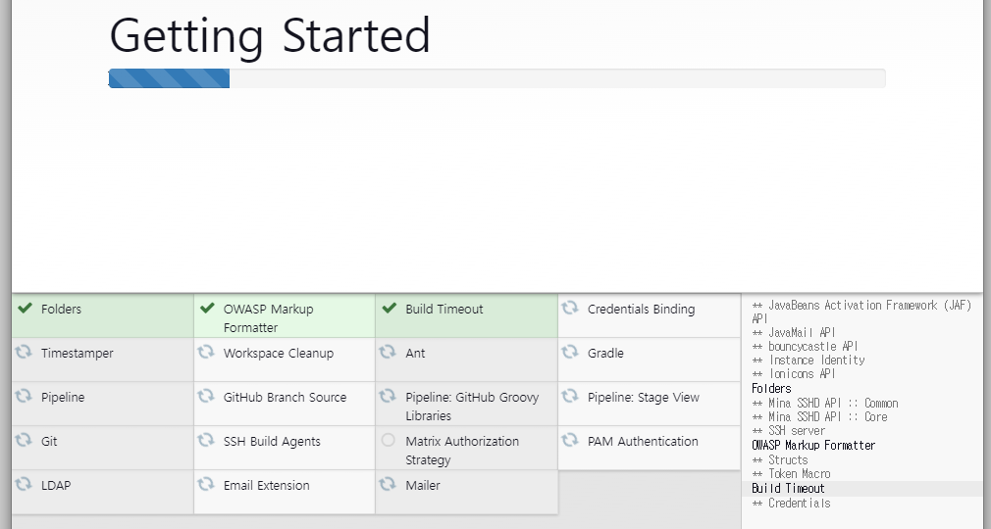991x529 pixels.
Task: Select the Credentials log line
Action: (791, 504)
